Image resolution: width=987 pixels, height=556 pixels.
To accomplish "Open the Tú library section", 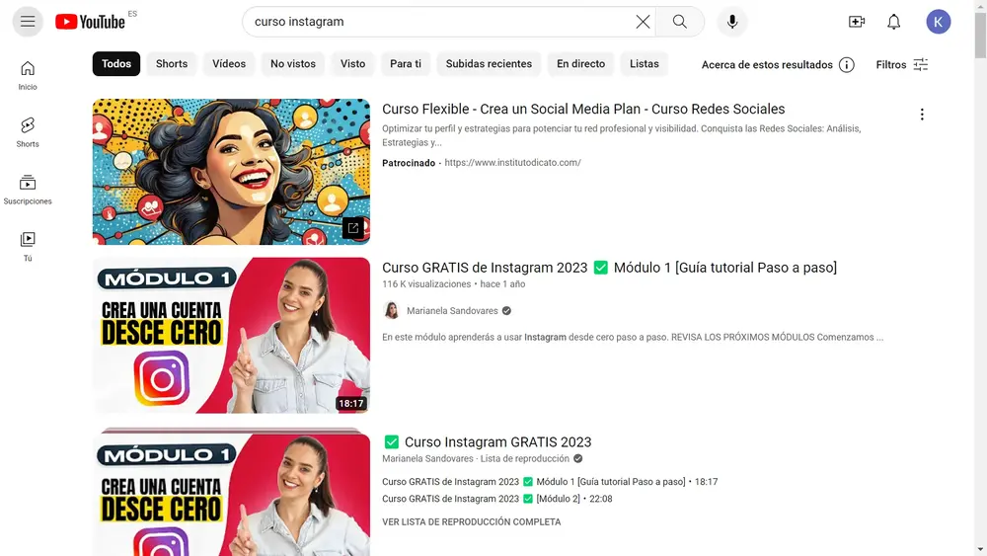I will [x=28, y=247].
